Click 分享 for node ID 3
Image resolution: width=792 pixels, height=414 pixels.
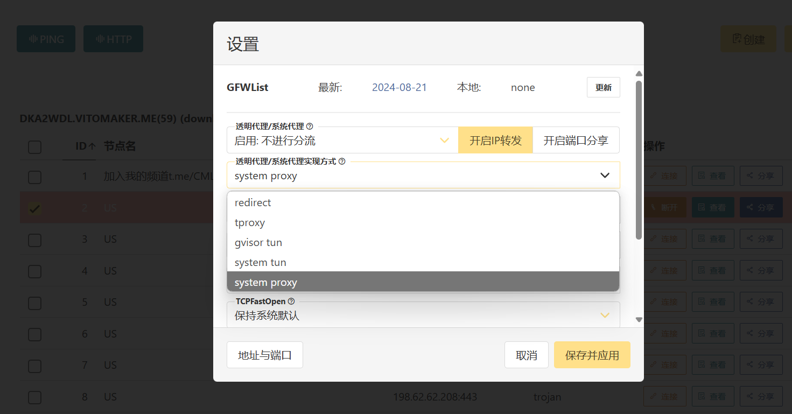[x=761, y=238]
